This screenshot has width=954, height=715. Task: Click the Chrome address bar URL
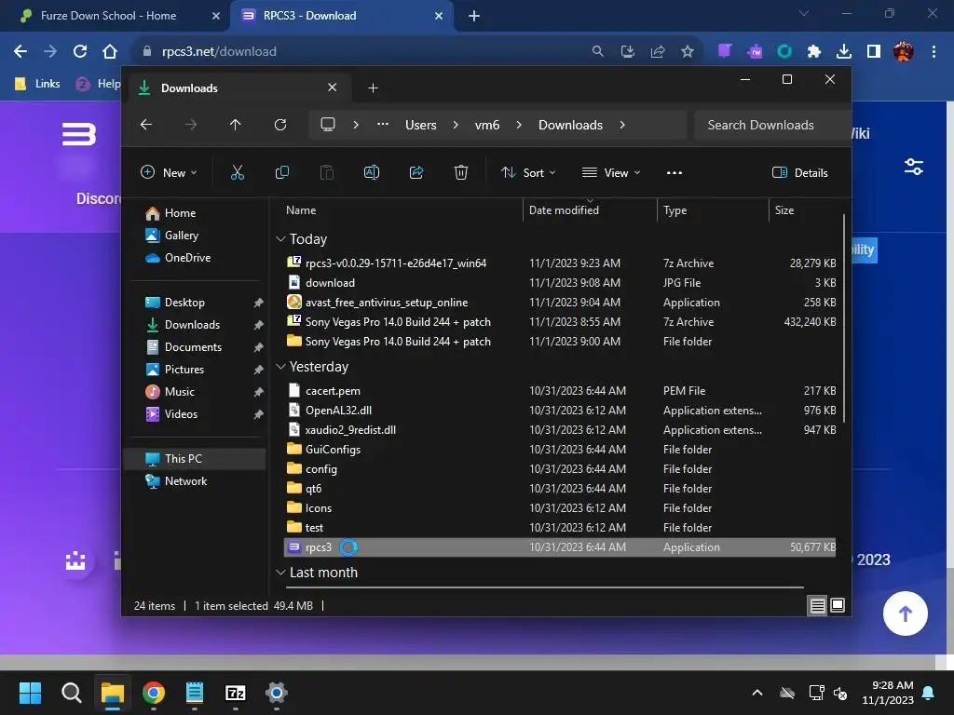pos(219,52)
